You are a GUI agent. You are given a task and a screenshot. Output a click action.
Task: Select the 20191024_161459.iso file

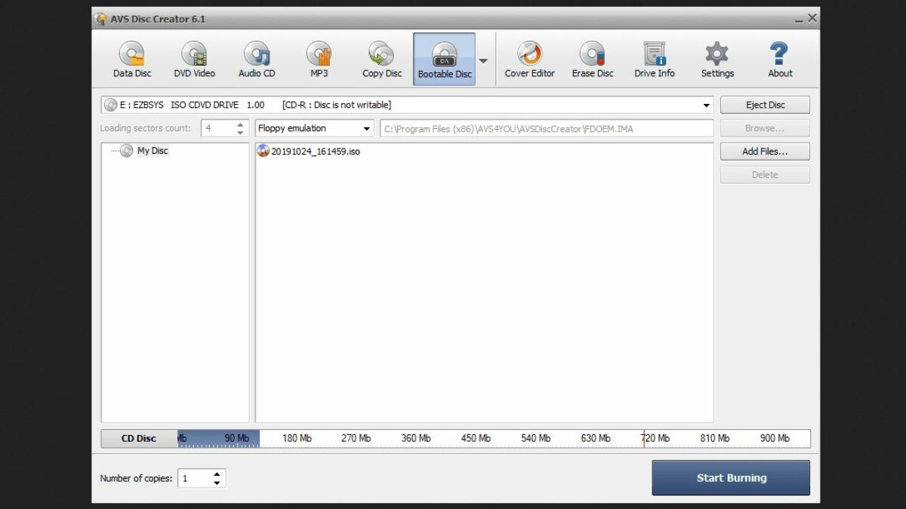click(315, 152)
